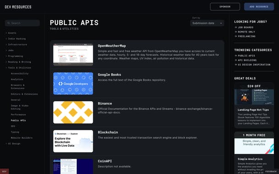
Task: Open the Blockchain Explorer thumbnail
Action: 73,141
